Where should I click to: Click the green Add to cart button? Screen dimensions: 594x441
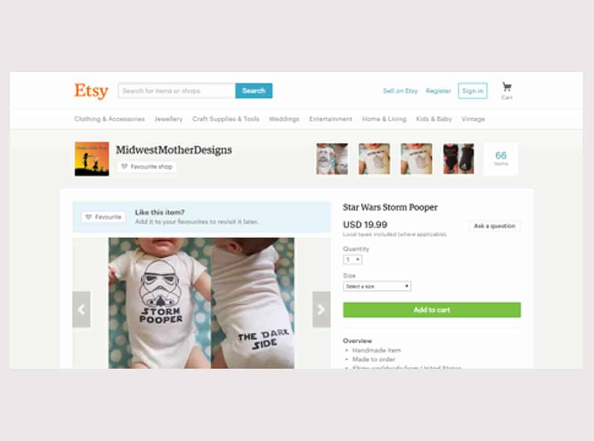pos(432,310)
